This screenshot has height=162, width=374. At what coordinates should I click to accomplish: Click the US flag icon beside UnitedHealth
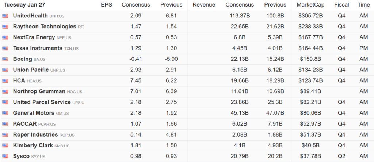tap(5, 16)
